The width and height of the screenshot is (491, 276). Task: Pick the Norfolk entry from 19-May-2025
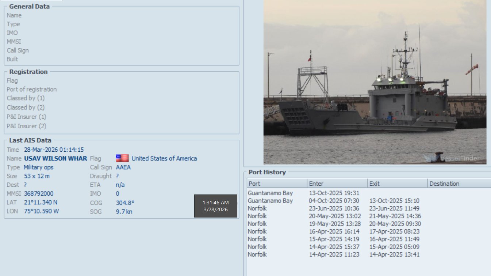[x=257, y=224]
